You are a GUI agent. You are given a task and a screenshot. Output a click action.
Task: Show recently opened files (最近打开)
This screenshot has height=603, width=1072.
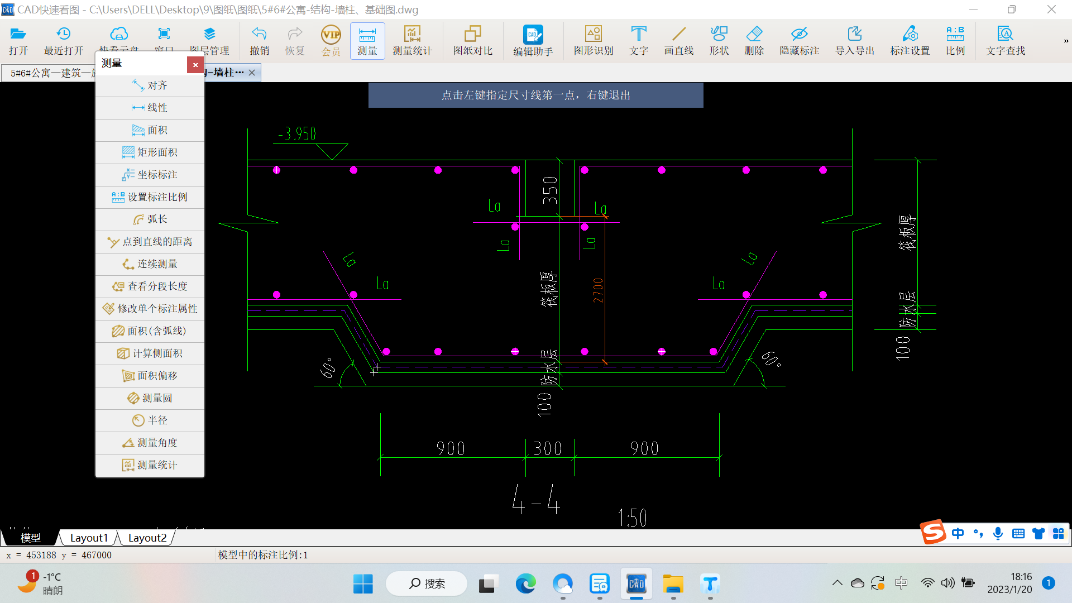64,41
